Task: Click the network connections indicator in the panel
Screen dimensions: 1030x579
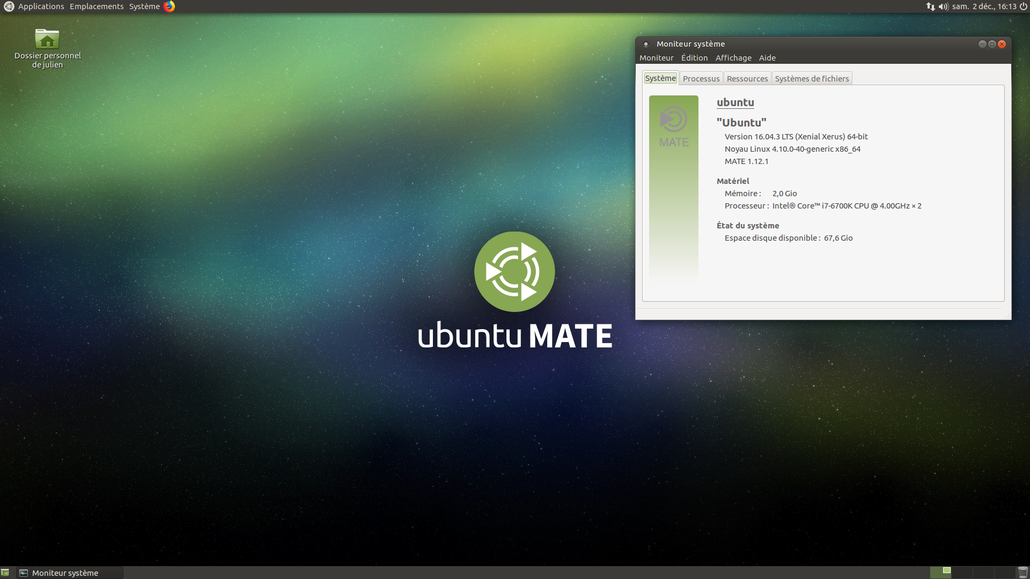Action: tap(930, 6)
